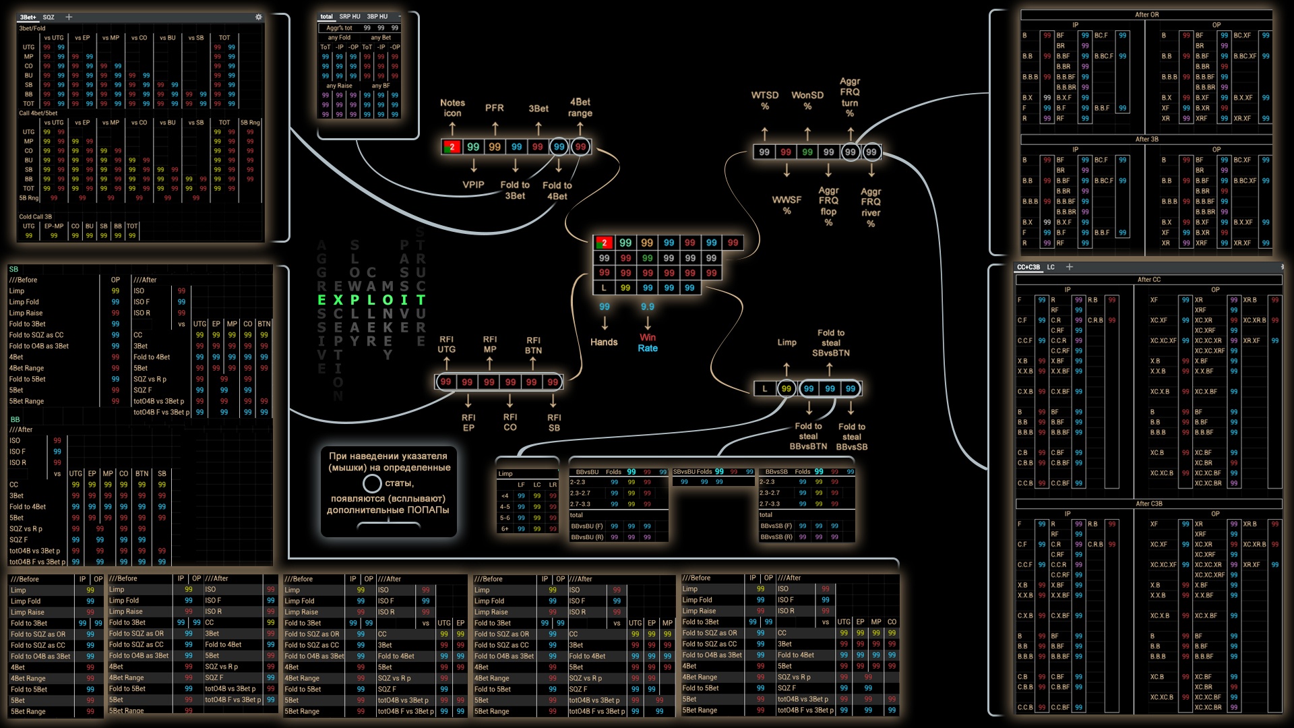Click the RFI EP stat value
The width and height of the screenshot is (1294, 728).
467,382
